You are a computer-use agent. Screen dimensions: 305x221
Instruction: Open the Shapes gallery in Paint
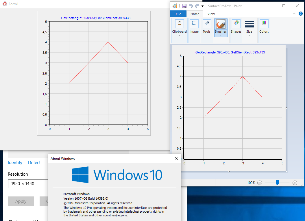coord(236,30)
